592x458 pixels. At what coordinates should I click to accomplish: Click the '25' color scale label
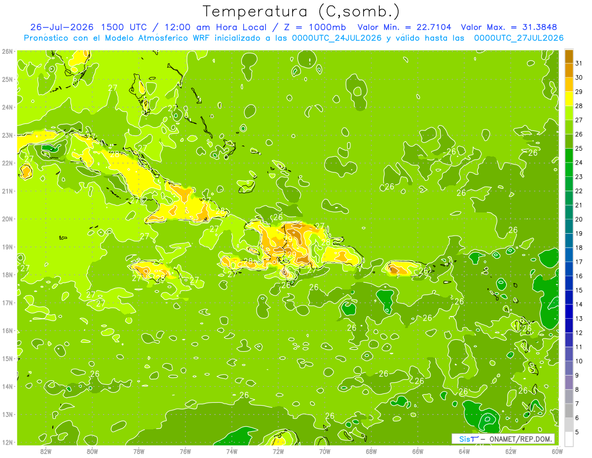point(579,148)
